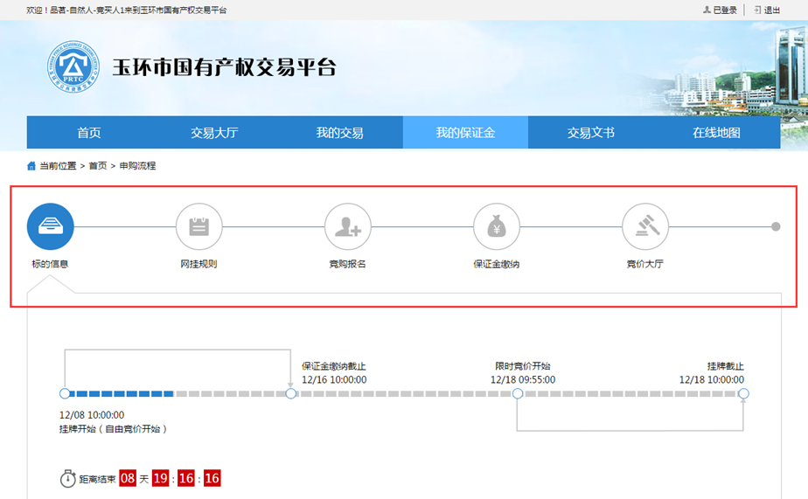Select the 网挂规则 calendar step icon
The height and width of the screenshot is (499, 808).
199,227
